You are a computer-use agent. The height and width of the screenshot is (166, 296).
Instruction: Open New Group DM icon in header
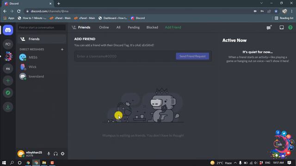269,28
